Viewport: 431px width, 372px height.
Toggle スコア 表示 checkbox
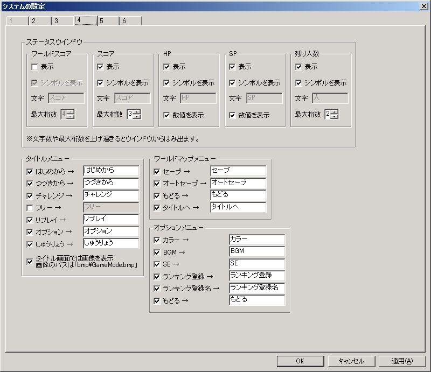[100, 67]
